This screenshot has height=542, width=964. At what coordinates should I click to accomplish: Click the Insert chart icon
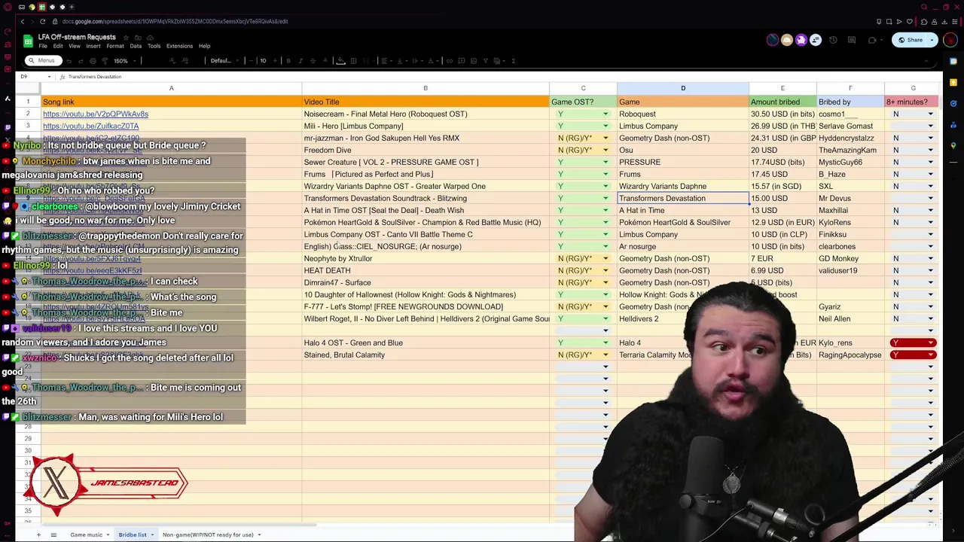474,61
